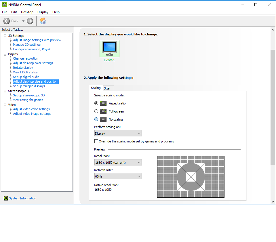The height and width of the screenshot is (242, 276).
Task: Open Change resolution task
Action: tap(26, 58)
